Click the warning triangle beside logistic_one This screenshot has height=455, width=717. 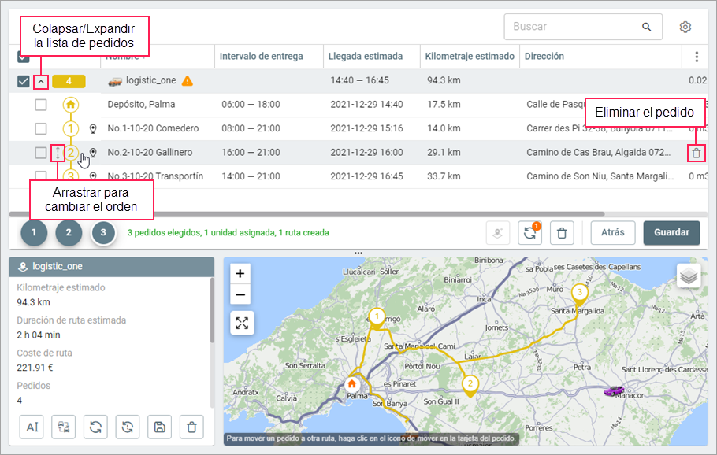188,80
